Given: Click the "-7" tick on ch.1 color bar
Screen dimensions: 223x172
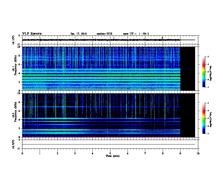Looking at the screenshot, I should pyautogui.click(x=208, y=87).
